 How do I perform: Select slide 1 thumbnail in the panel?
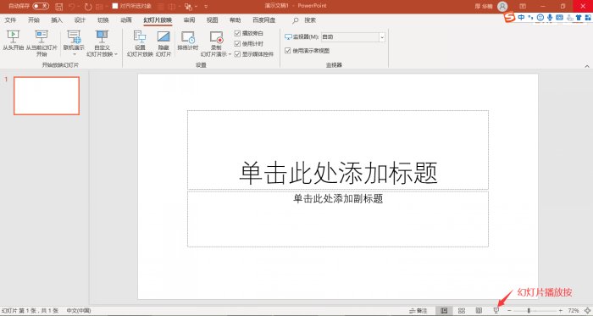tap(47, 96)
